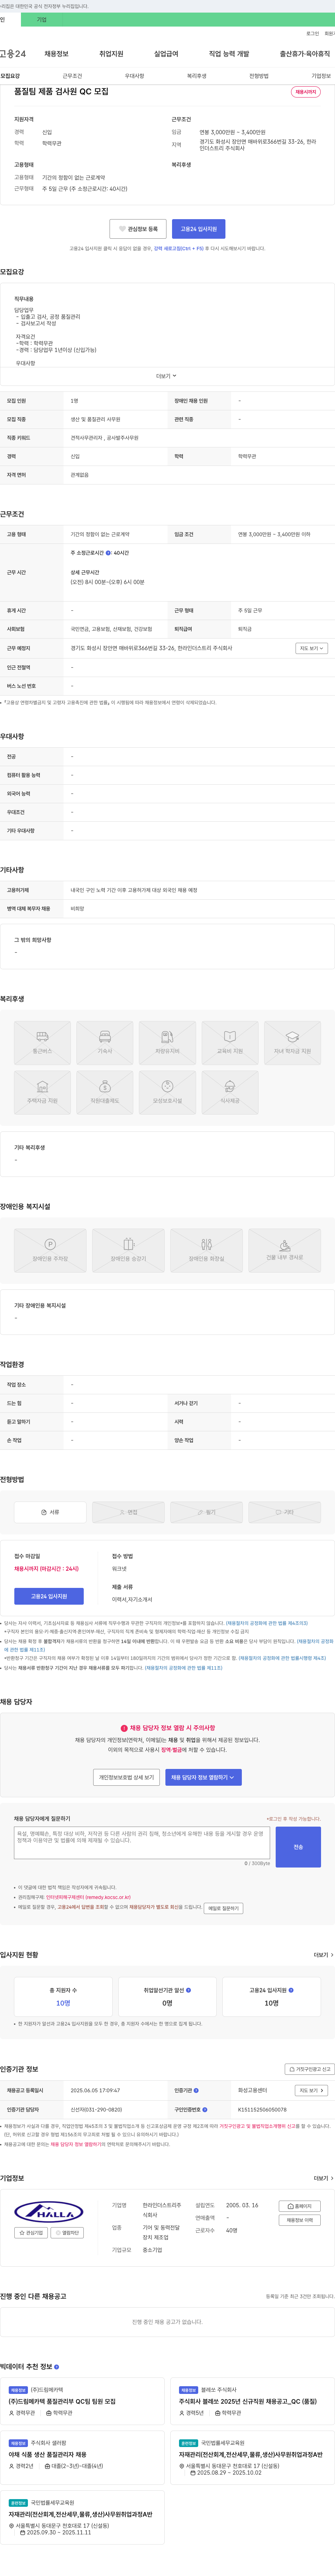Click the 차량유지비 welfare icon
The height and width of the screenshot is (2576, 335).
click(x=167, y=1043)
